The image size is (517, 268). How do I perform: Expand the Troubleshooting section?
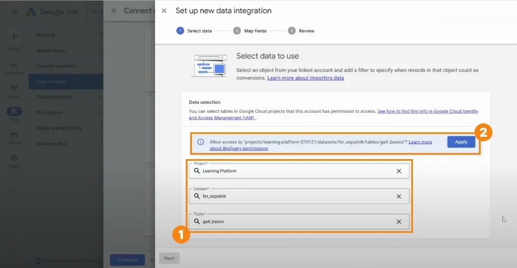[69, 97]
